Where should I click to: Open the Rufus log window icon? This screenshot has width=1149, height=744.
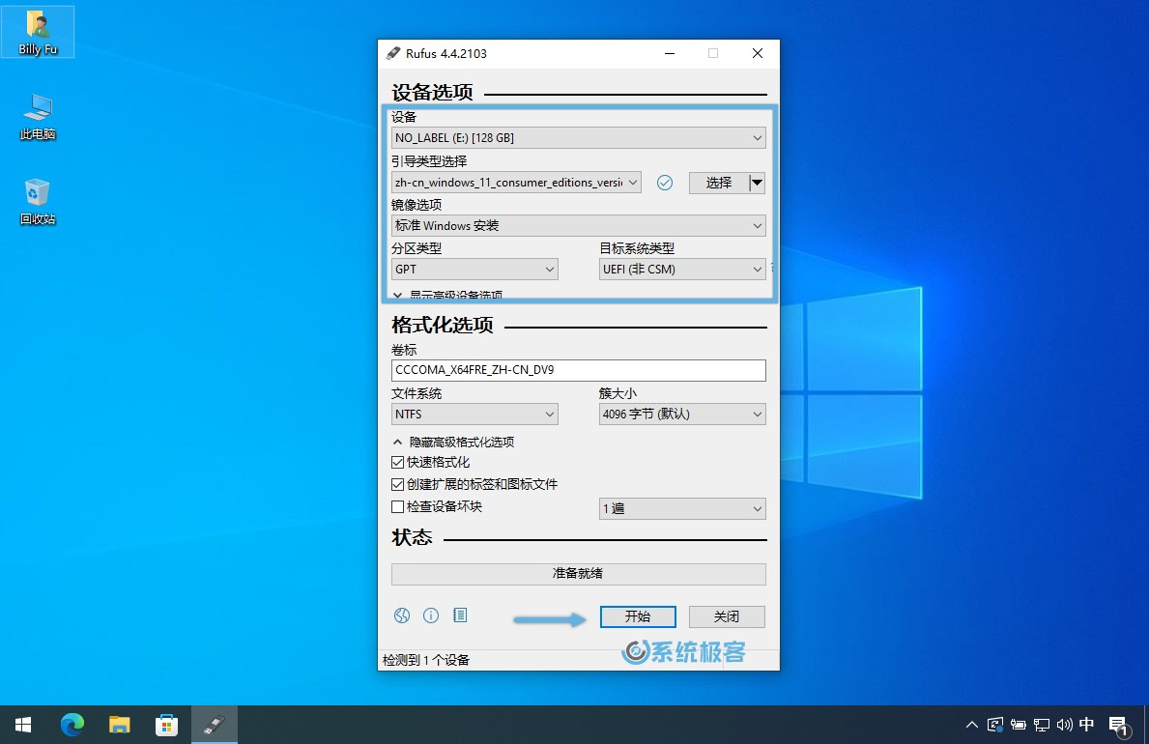[460, 615]
